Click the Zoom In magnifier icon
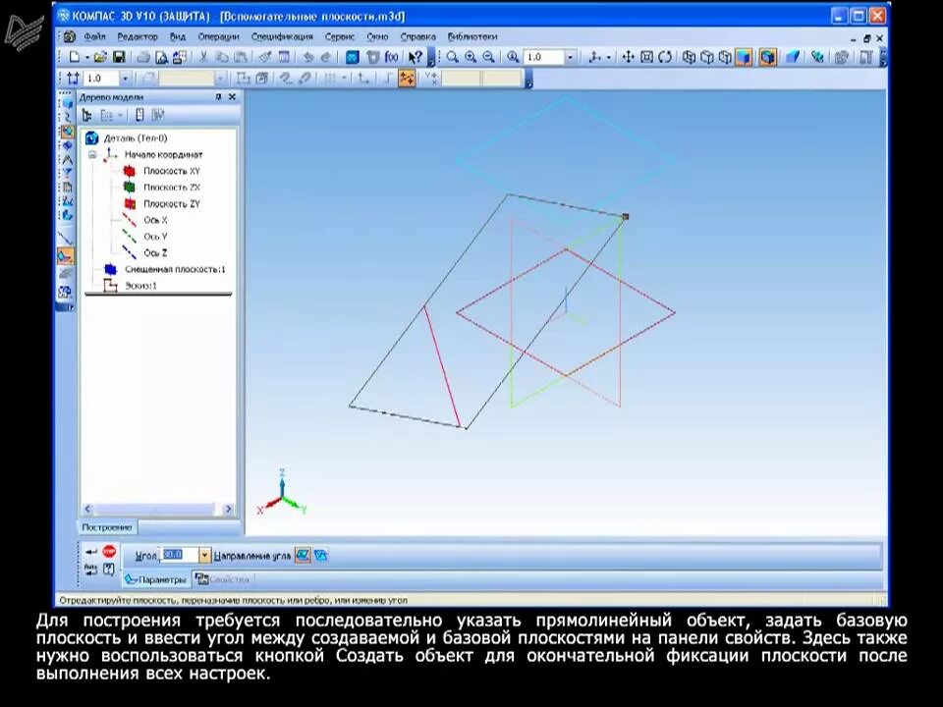The height and width of the screenshot is (707, 943). coord(471,57)
